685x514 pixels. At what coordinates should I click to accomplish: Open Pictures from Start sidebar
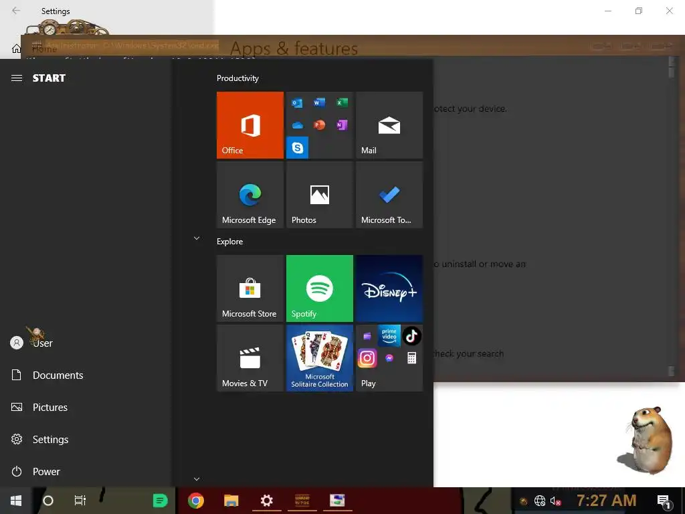(39, 408)
